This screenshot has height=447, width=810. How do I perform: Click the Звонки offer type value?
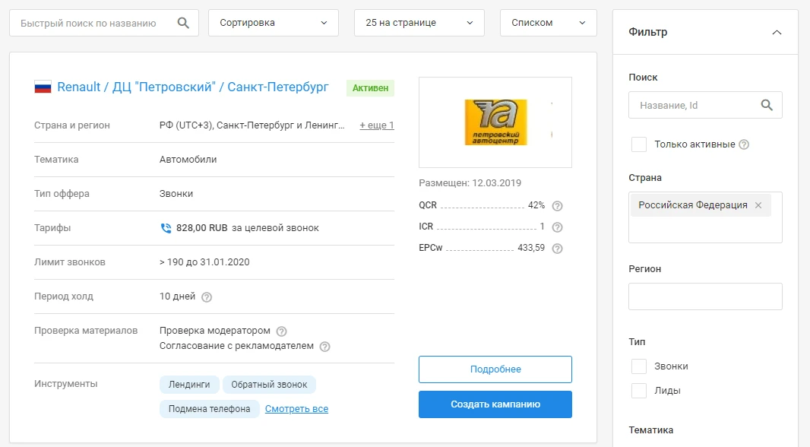(x=176, y=194)
